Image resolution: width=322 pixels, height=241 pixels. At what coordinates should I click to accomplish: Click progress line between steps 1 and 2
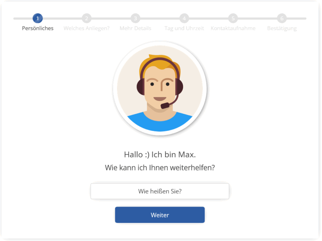tap(62, 18)
